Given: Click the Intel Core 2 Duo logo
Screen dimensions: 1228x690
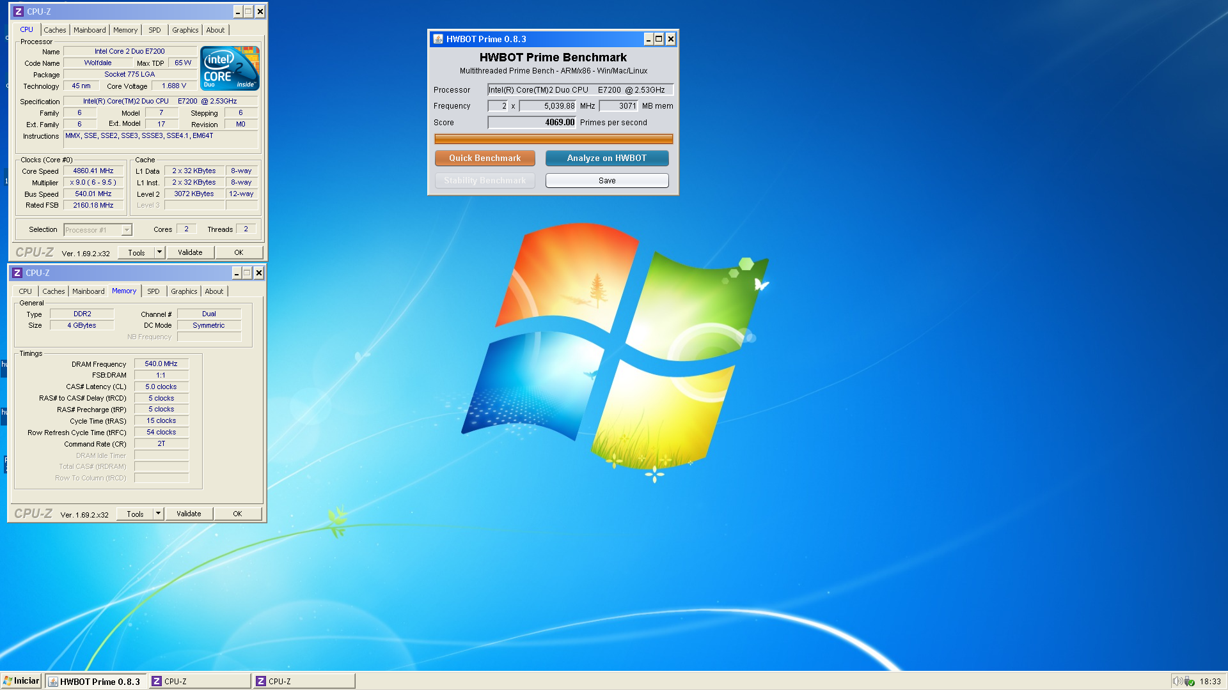Looking at the screenshot, I should click(x=230, y=68).
